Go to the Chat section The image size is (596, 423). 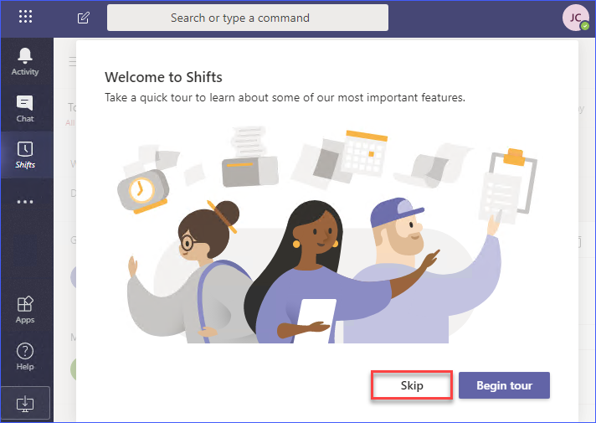pyautogui.click(x=25, y=109)
